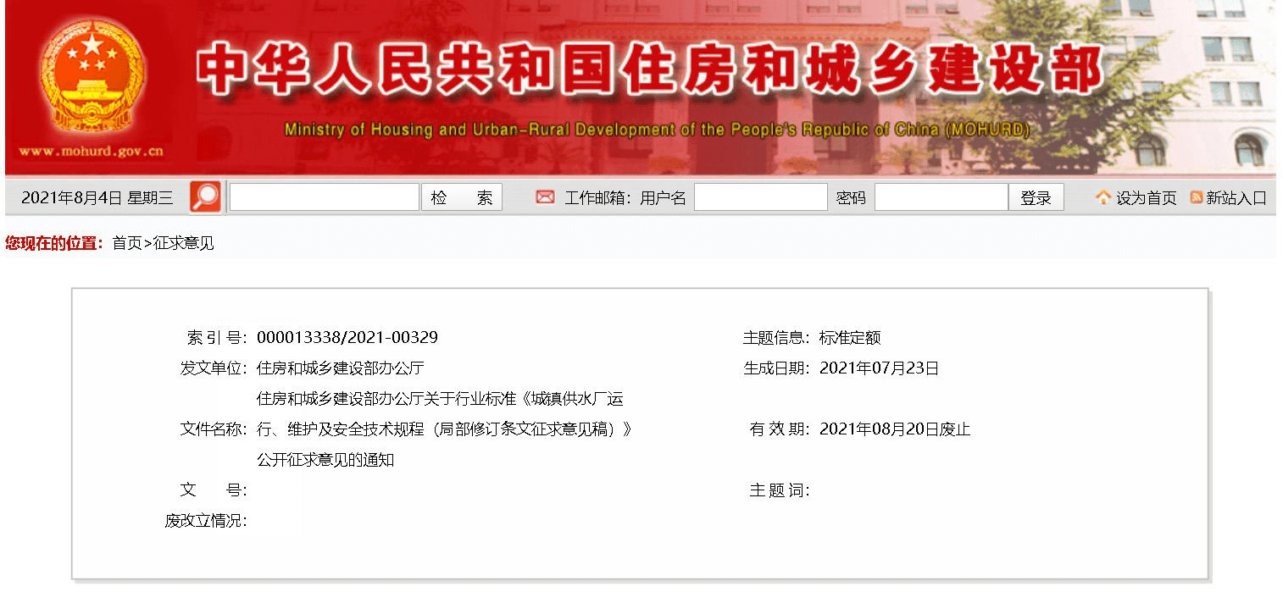Viewport: 1283px width, 592px height.
Task: Click the index number 000013338/2021-00329
Action: (347, 338)
